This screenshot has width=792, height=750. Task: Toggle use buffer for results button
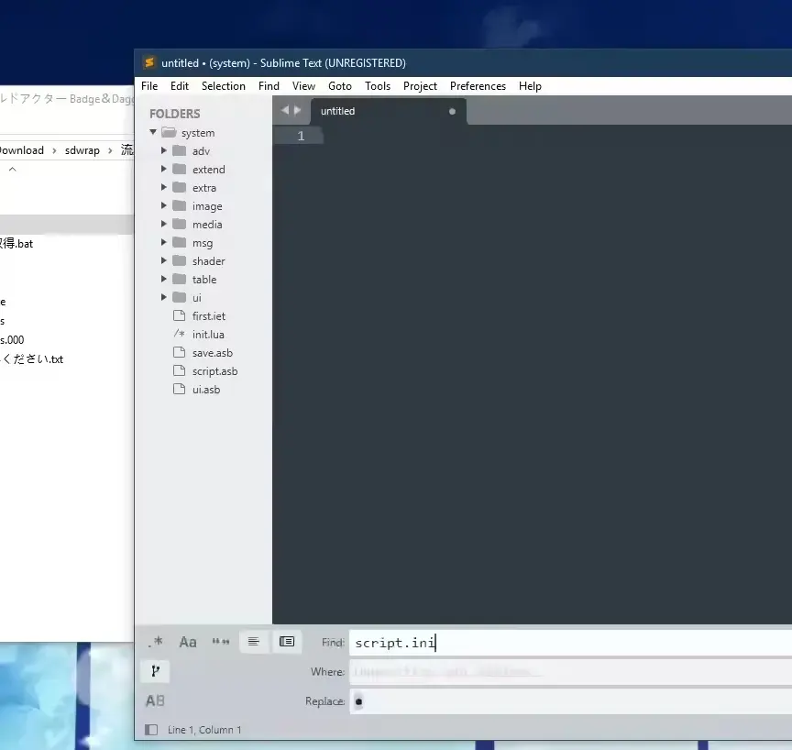point(287,642)
